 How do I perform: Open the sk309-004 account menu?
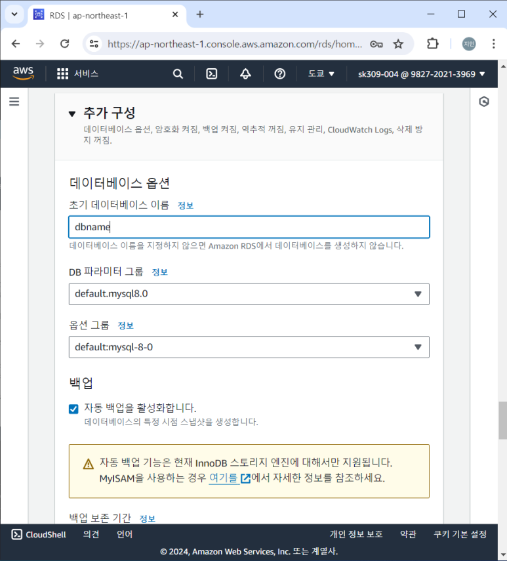click(x=422, y=74)
